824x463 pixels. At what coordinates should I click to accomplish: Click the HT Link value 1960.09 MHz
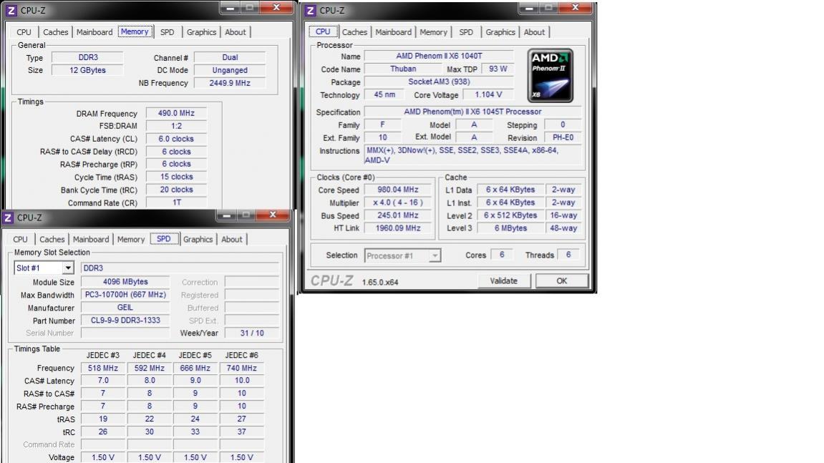click(x=398, y=228)
